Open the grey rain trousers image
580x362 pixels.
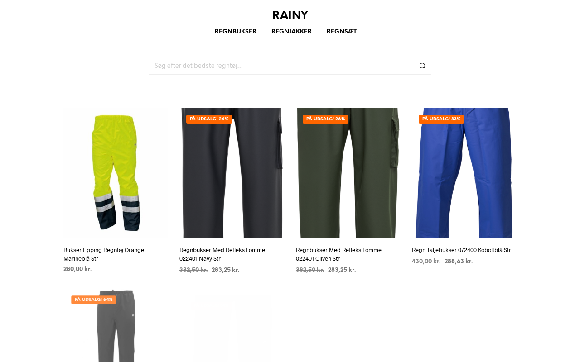[x=116, y=326]
